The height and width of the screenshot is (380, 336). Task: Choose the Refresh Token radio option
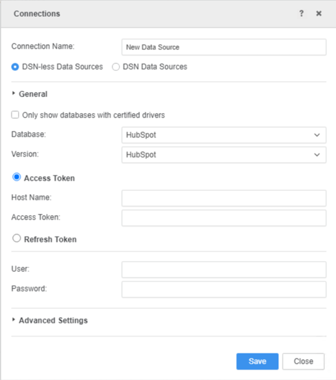click(x=16, y=238)
